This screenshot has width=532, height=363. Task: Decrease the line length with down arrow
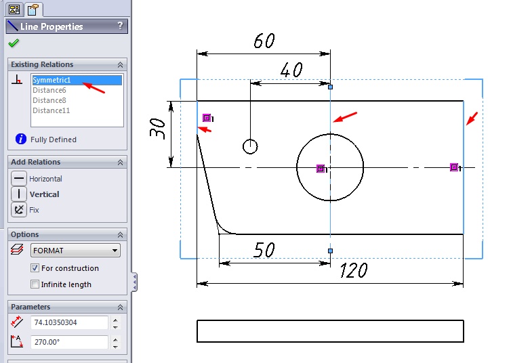[115, 326]
